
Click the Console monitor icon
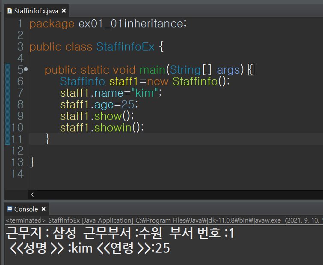tap(9, 209)
